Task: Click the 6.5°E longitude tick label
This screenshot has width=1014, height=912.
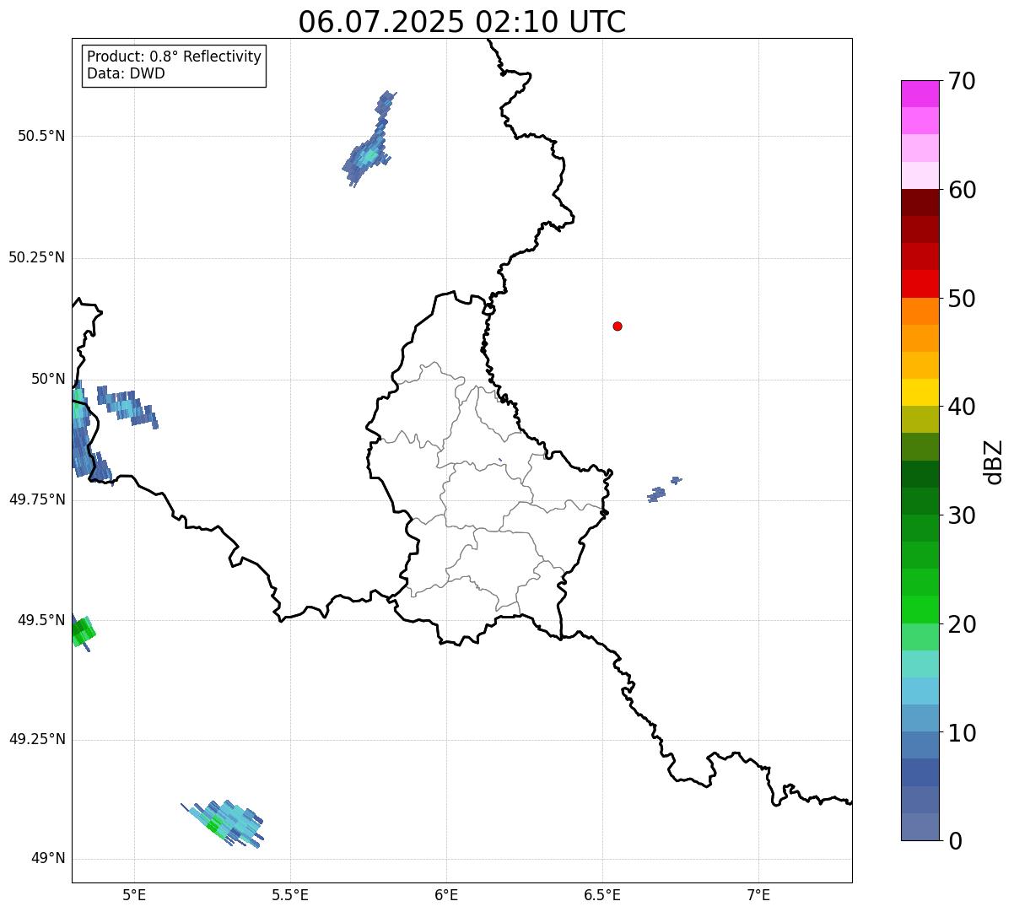Action: pos(602,894)
